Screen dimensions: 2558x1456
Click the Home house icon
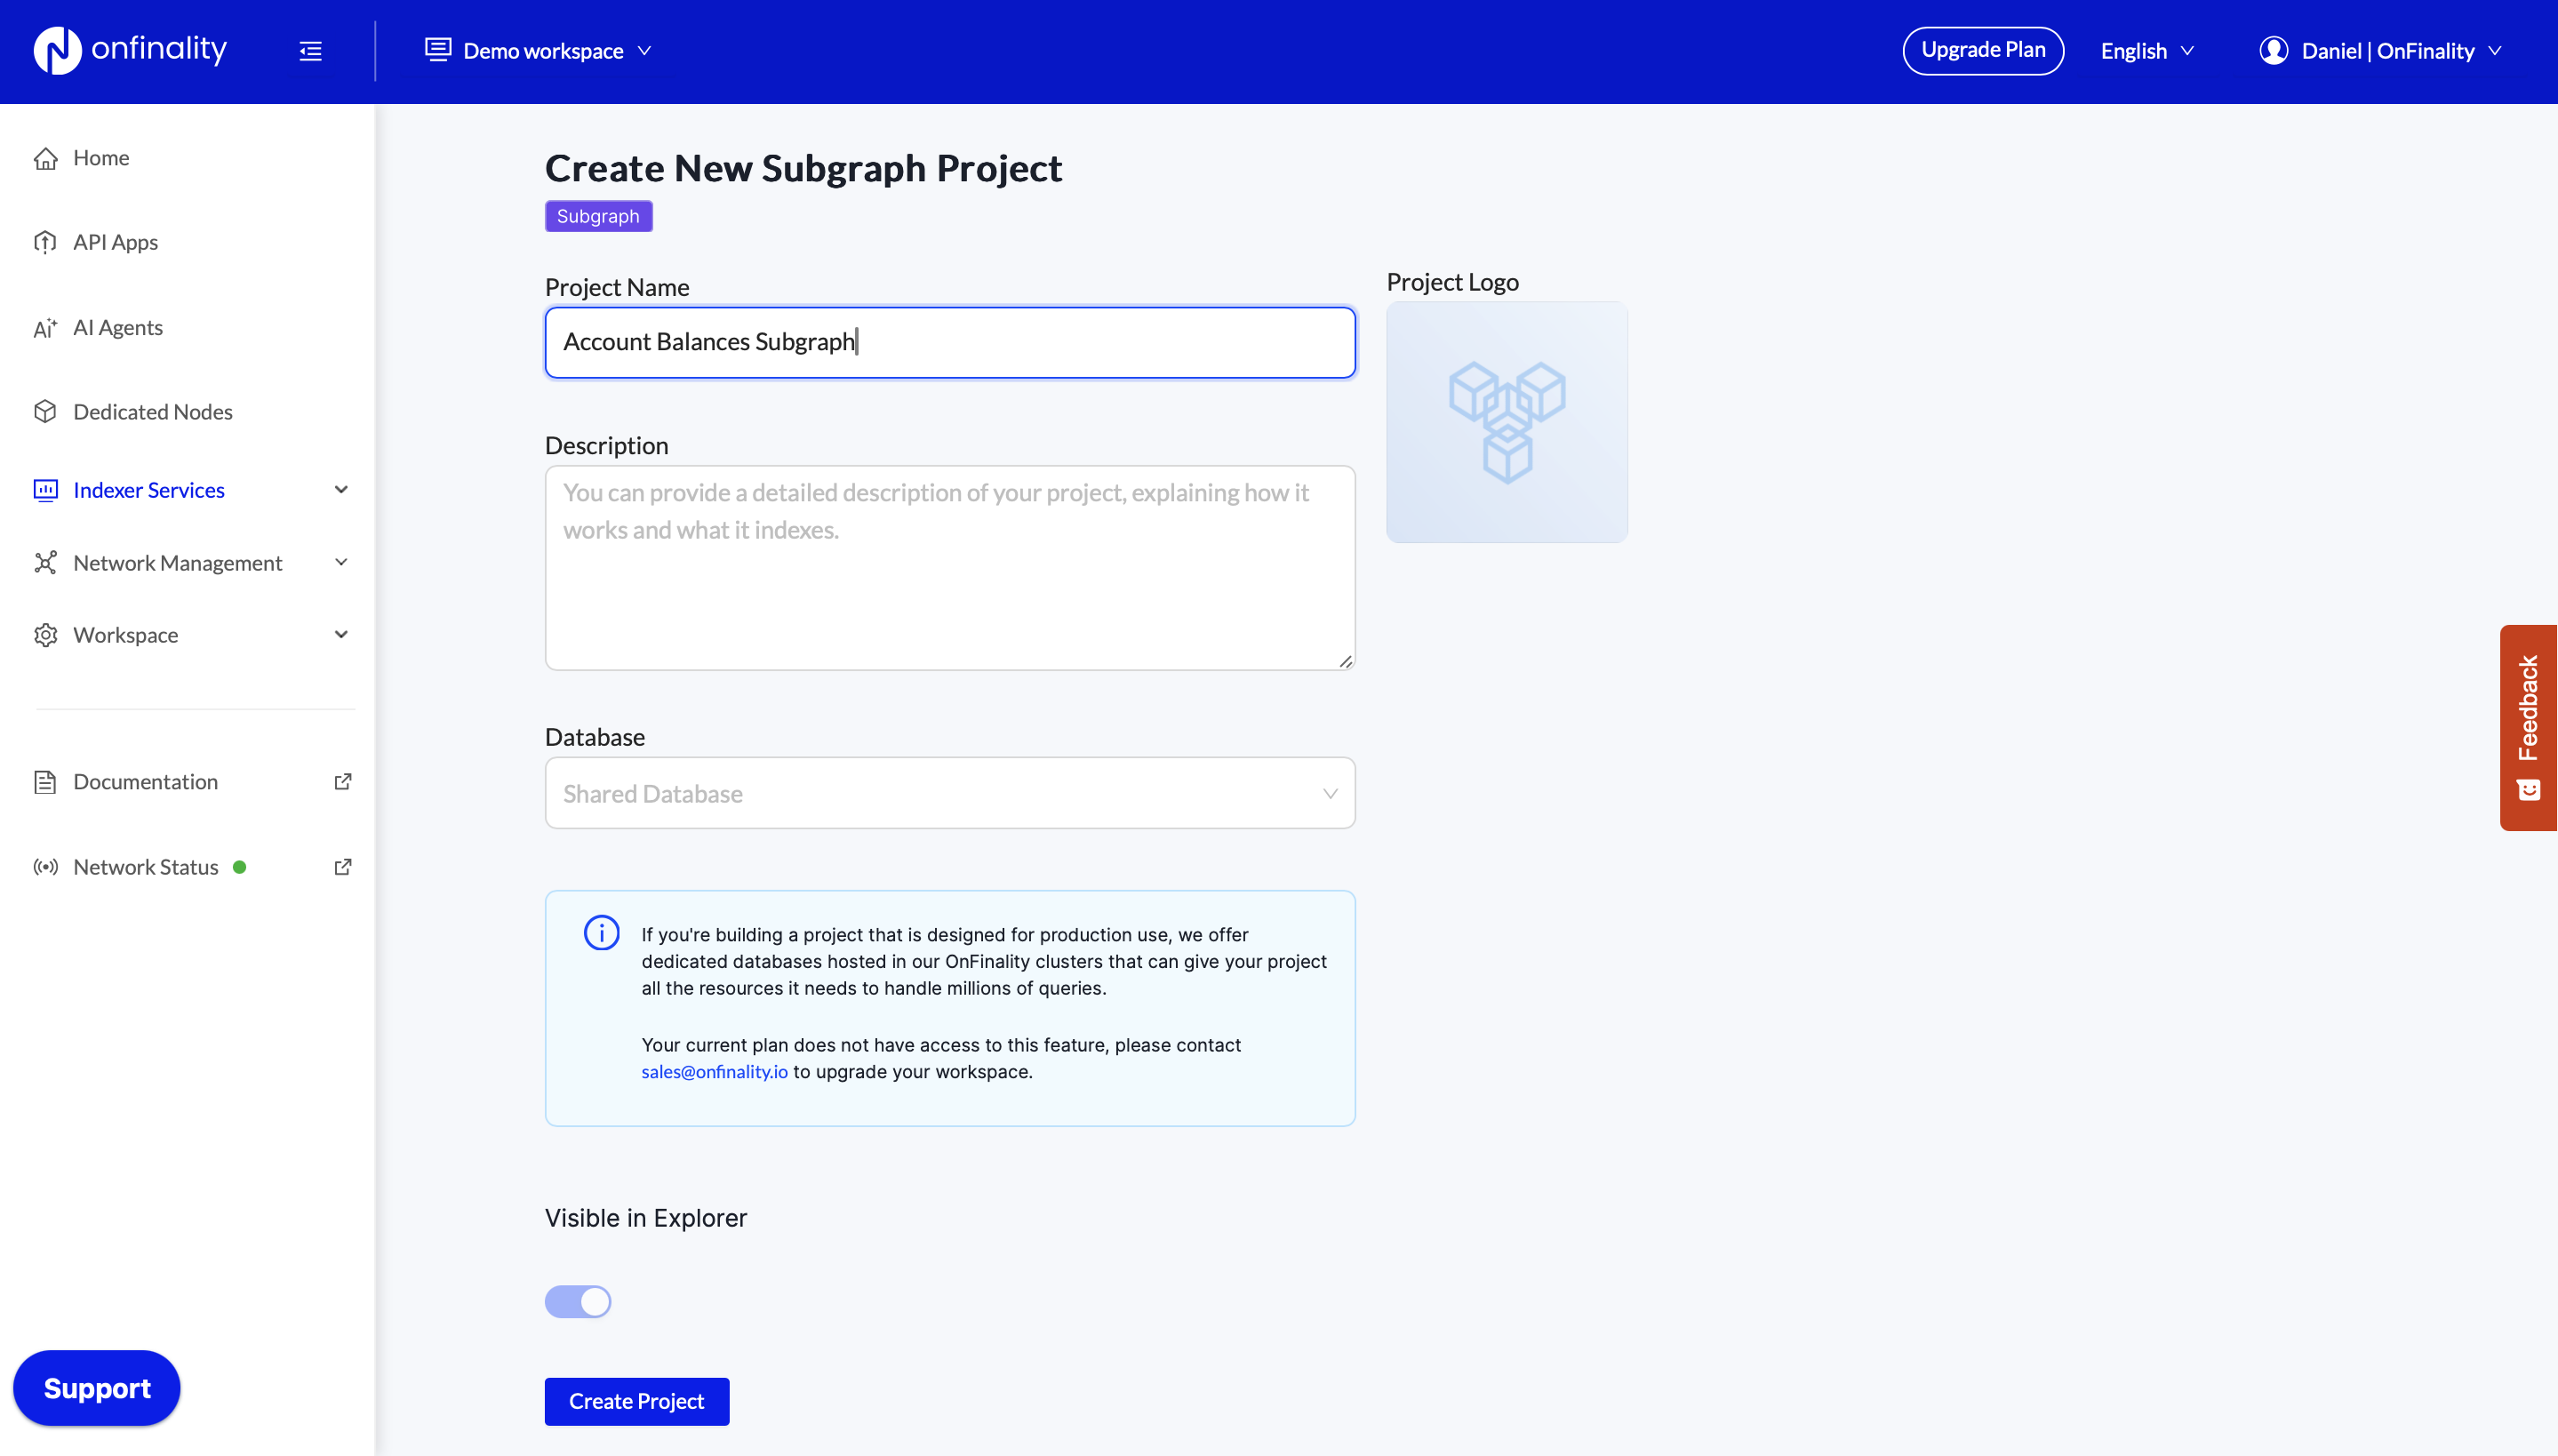pos(45,158)
